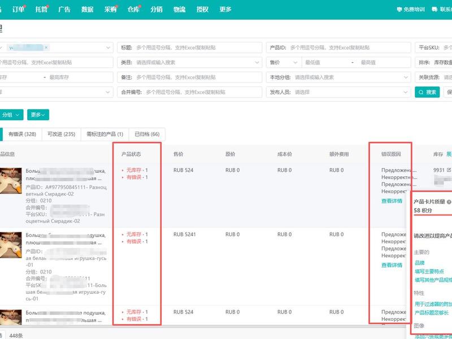452x339 pixels.
Task: Click the 错误原因 column header
Action: pos(391,154)
